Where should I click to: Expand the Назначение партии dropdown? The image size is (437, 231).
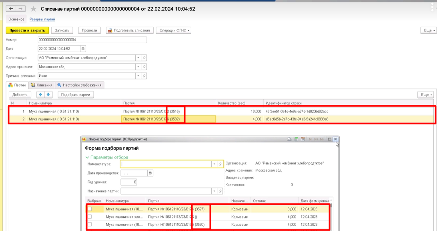click(x=214, y=191)
